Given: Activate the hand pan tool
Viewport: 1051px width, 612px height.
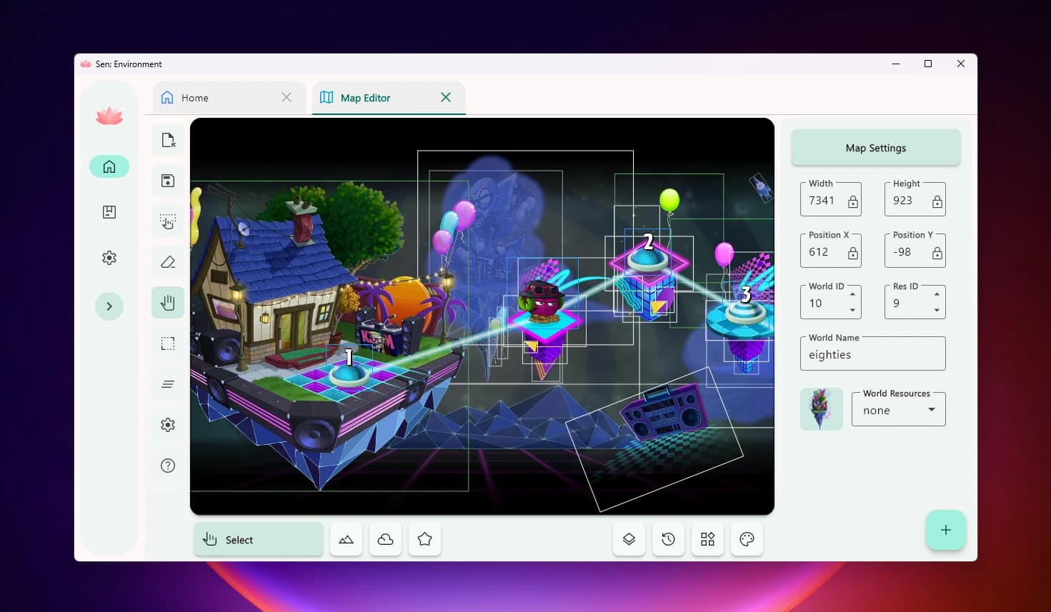Looking at the screenshot, I should [168, 303].
